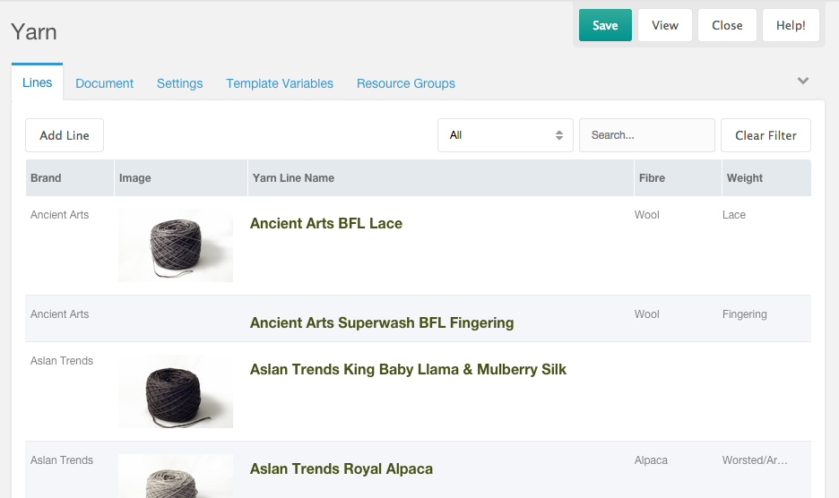The width and height of the screenshot is (839, 498).
Task: Open Aslan Trends King Baby Llama thumbnail
Action: (x=176, y=391)
